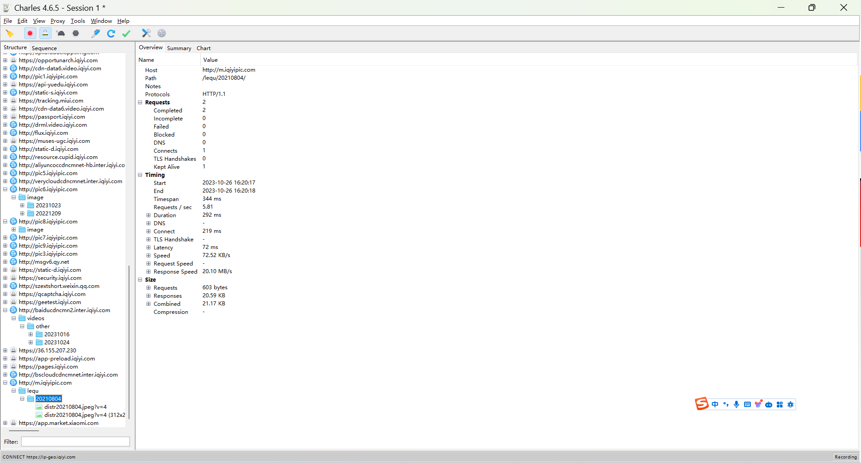Select the 20231024 folder

tap(56, 342)
